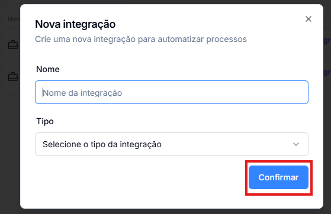This screenshot has width=331, height=214.
Task: Focus the Nome da integração input field
Action: tap(172, 92)
